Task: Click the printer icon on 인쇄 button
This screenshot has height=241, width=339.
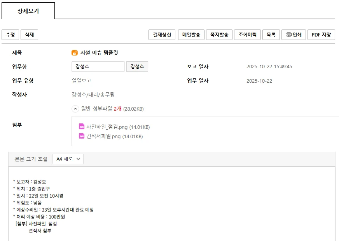Action: pos(288,35)
